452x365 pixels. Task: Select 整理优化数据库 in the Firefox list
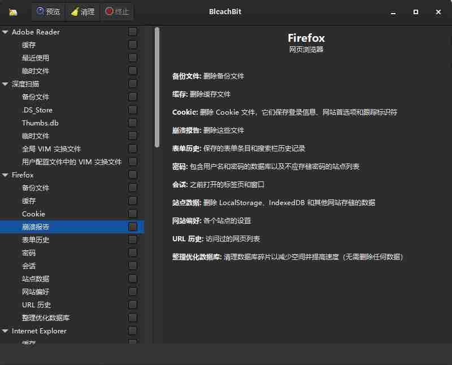46,318
